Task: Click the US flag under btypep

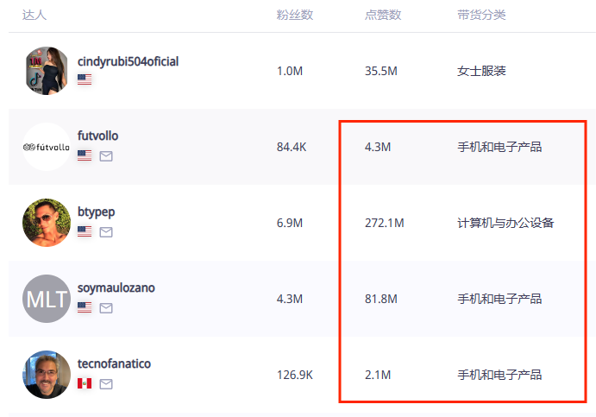Action: (85, 232)
